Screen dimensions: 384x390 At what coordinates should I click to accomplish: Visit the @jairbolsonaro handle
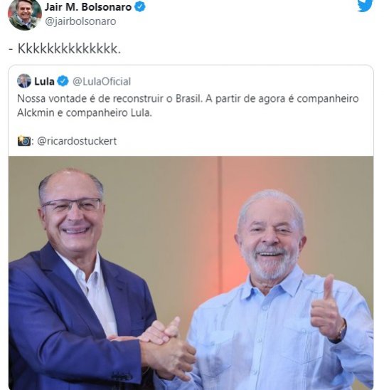(x=80, y=21)
